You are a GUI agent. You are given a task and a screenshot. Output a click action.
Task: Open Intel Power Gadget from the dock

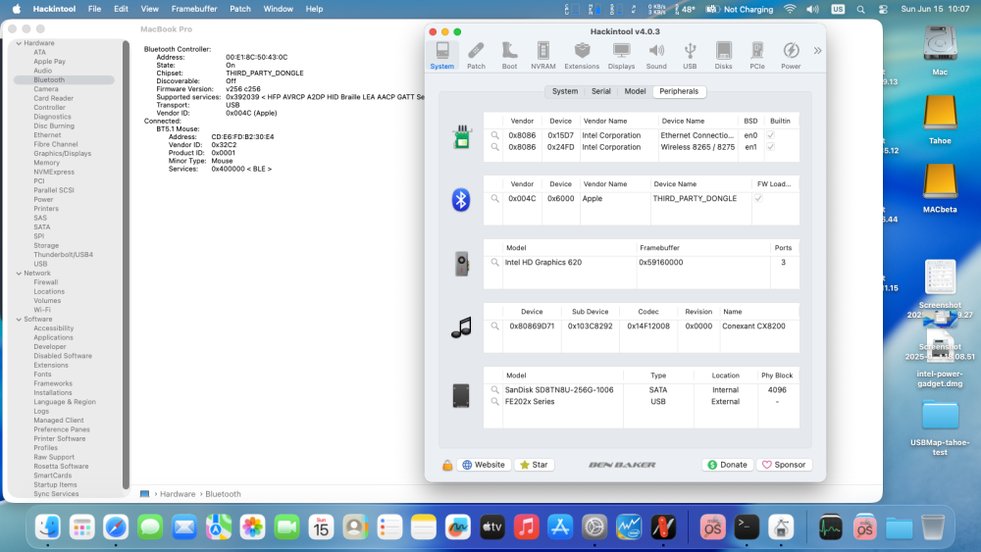pyautogui.click(x=629, y=527)
